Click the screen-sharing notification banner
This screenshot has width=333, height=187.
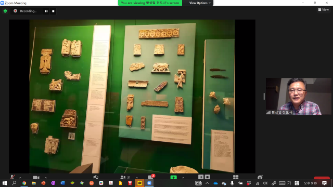tap(150, 3)
